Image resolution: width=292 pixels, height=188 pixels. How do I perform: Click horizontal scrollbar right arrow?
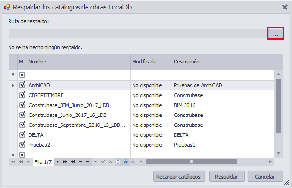(x=270, y=162)
